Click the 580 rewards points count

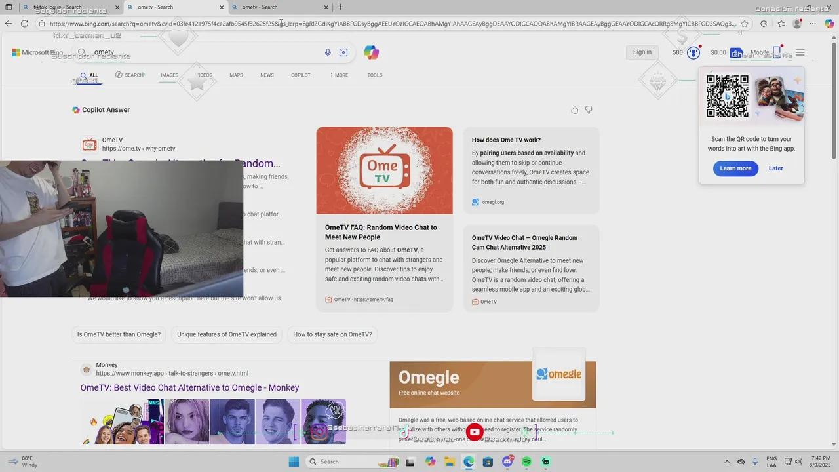(678, 52)
